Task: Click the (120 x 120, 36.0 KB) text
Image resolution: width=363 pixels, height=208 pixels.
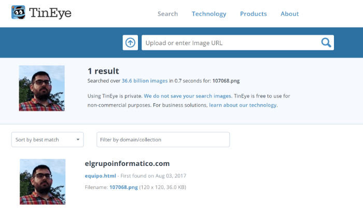Action: pyautogui.click(x=162, y=187)
